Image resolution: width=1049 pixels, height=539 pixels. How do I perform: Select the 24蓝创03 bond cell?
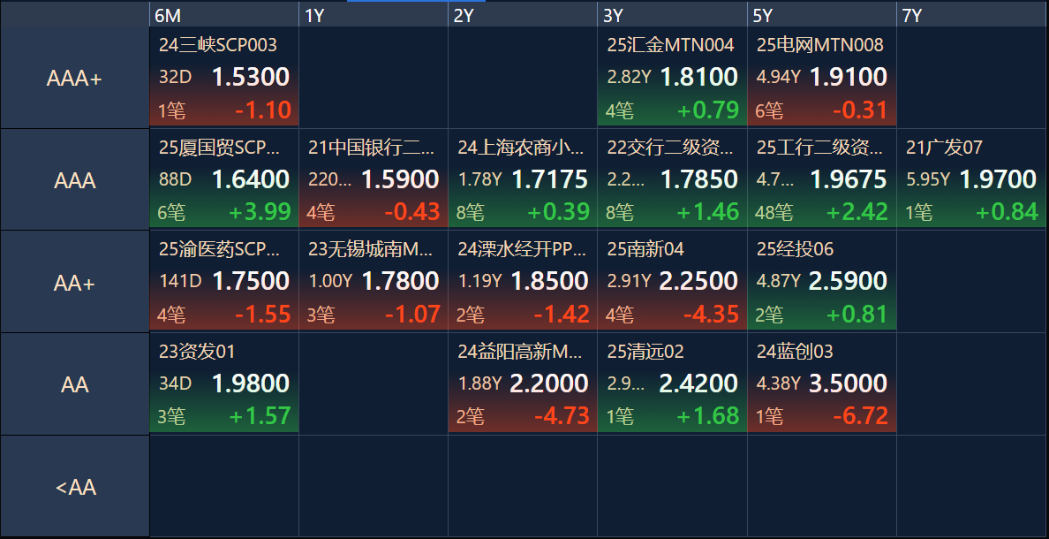tap(821, 383)
